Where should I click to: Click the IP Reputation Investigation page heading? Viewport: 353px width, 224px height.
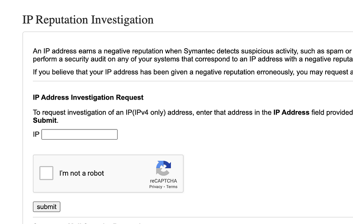point(88,20)
